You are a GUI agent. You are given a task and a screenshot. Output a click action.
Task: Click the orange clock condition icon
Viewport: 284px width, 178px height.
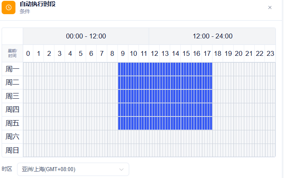(9, 7)
